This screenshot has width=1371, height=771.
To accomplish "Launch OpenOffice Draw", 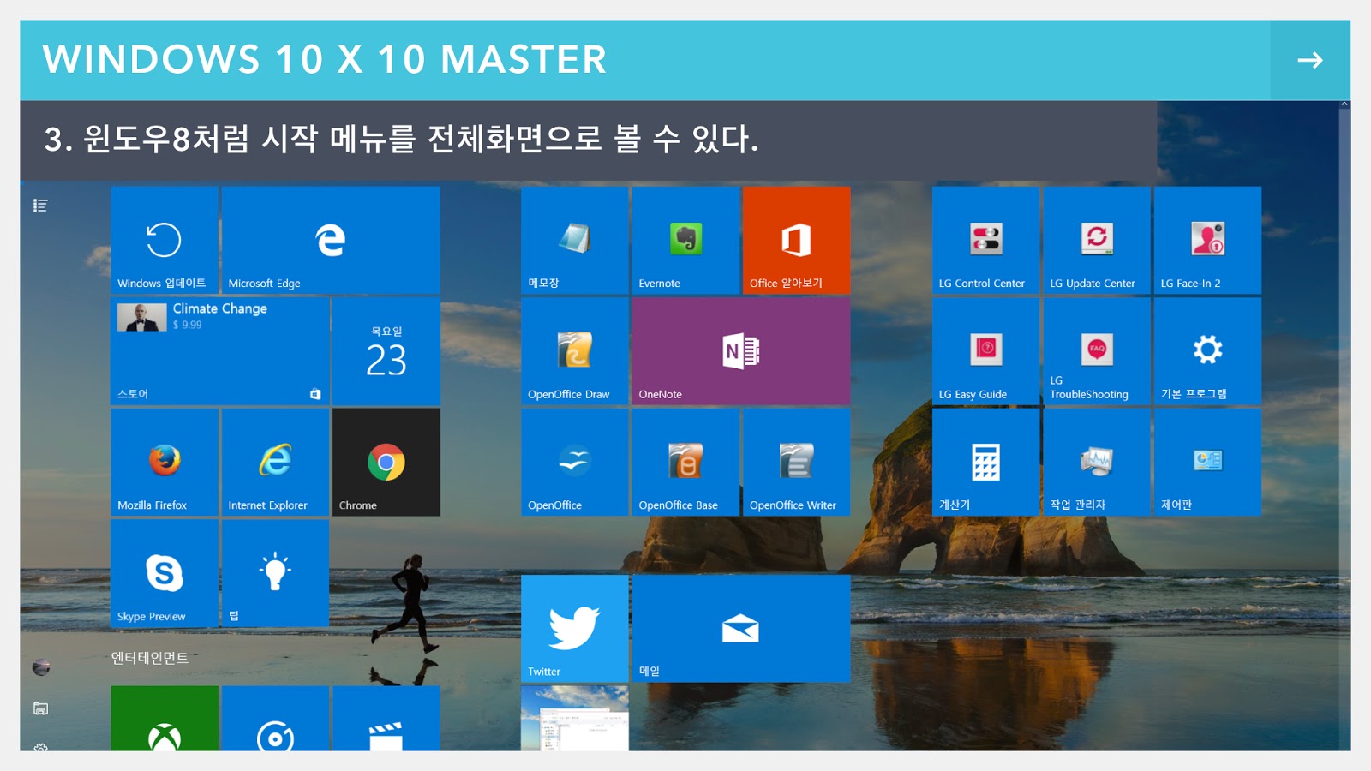I will 575,351.
